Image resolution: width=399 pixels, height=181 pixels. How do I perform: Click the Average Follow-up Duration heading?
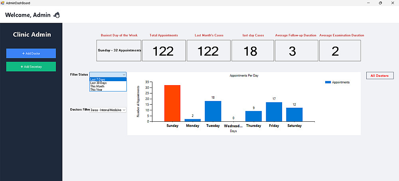296,35
